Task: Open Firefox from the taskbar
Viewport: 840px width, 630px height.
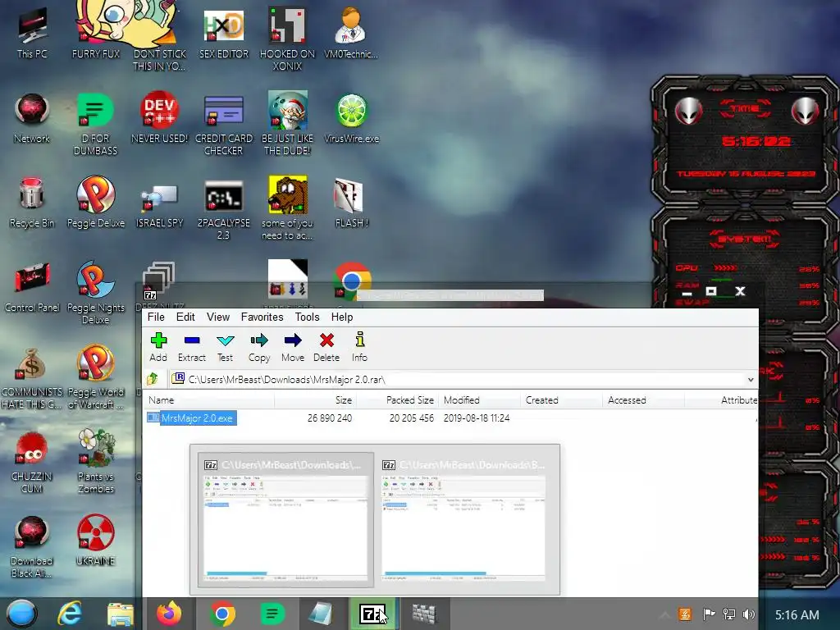Action: [169, 614]
